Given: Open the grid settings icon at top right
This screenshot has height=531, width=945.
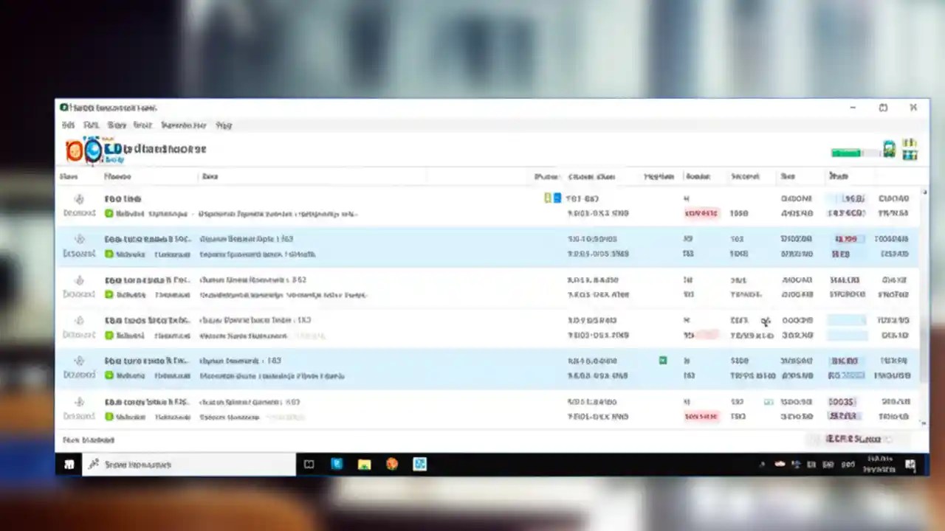Looking at the screenshot, I should (x=910, y=150).
